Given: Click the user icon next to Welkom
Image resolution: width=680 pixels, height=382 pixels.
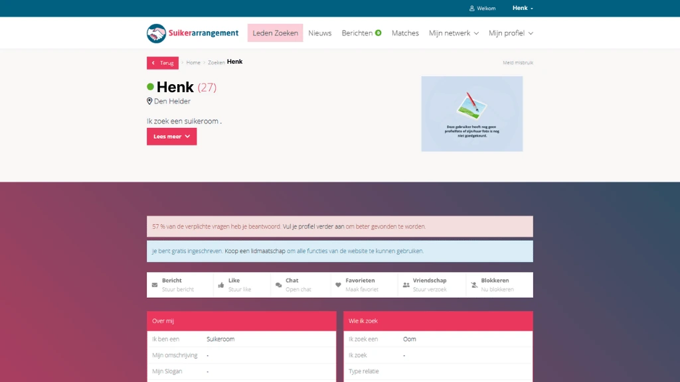Looking at the screenshot, I should tap(472, 9).
